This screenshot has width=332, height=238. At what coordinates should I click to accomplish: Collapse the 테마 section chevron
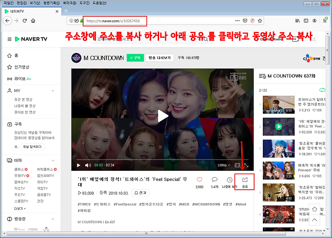tap(53, 160)
